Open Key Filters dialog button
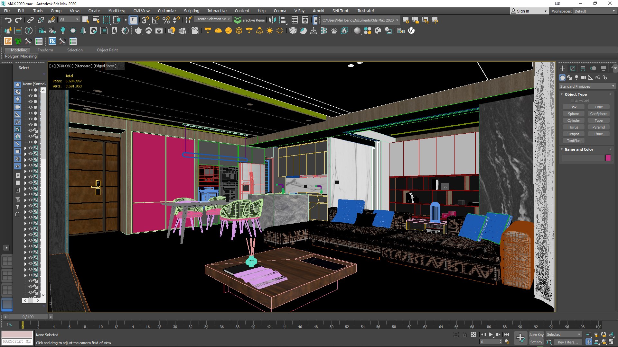The width and height of the screenshot is (618, 347). [x=568, y=342]
